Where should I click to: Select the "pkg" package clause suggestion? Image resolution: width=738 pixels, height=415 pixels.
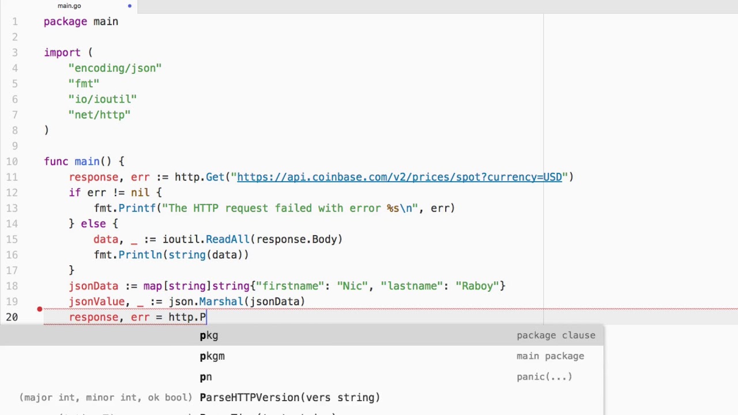209,335
